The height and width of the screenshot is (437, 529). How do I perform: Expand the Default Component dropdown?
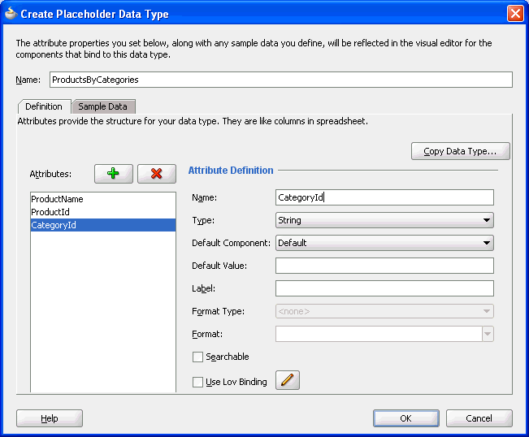click(x=384, y=243)
